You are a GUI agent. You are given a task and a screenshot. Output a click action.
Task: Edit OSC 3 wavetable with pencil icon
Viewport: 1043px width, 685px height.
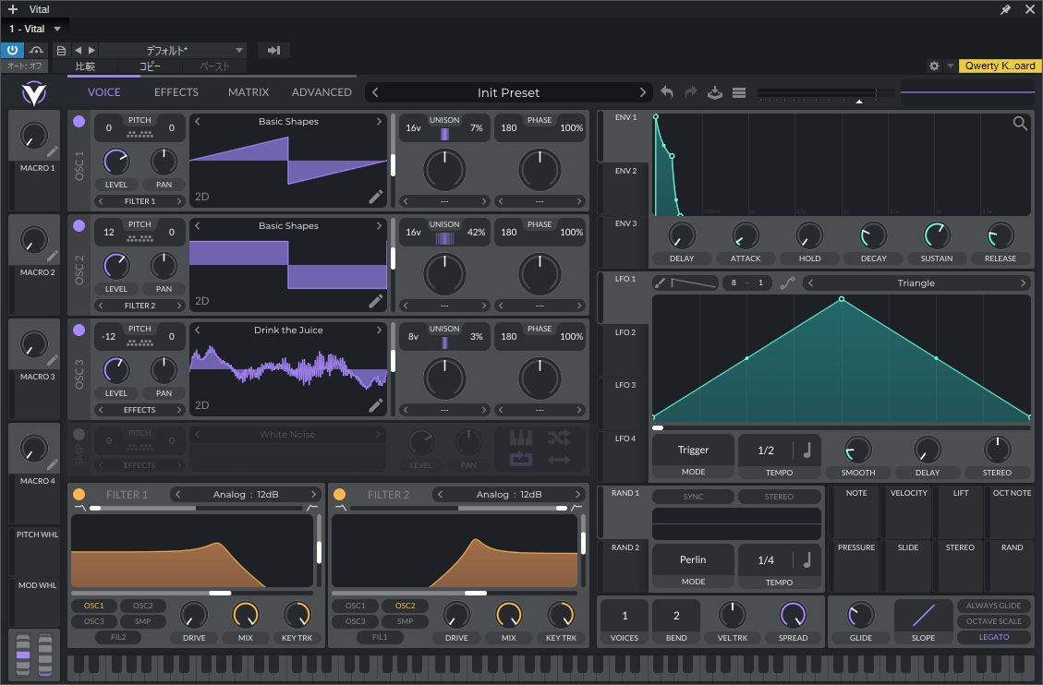(376, 405)
